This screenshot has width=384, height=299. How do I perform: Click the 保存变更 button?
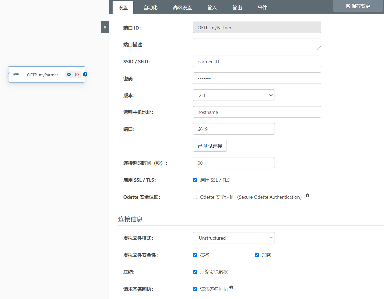(358, 6)
